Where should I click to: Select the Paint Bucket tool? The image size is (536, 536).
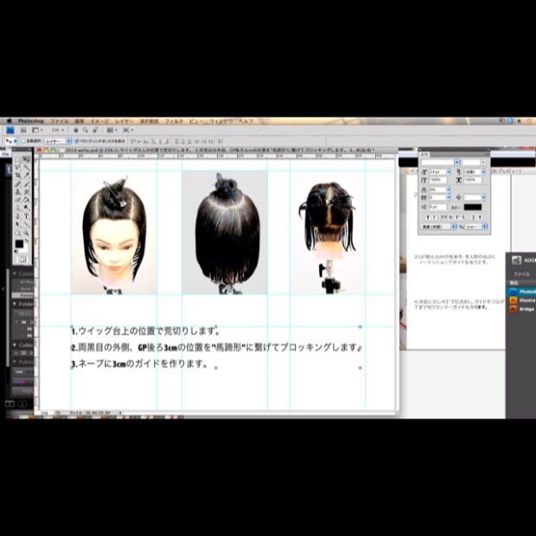click(26, 200)
